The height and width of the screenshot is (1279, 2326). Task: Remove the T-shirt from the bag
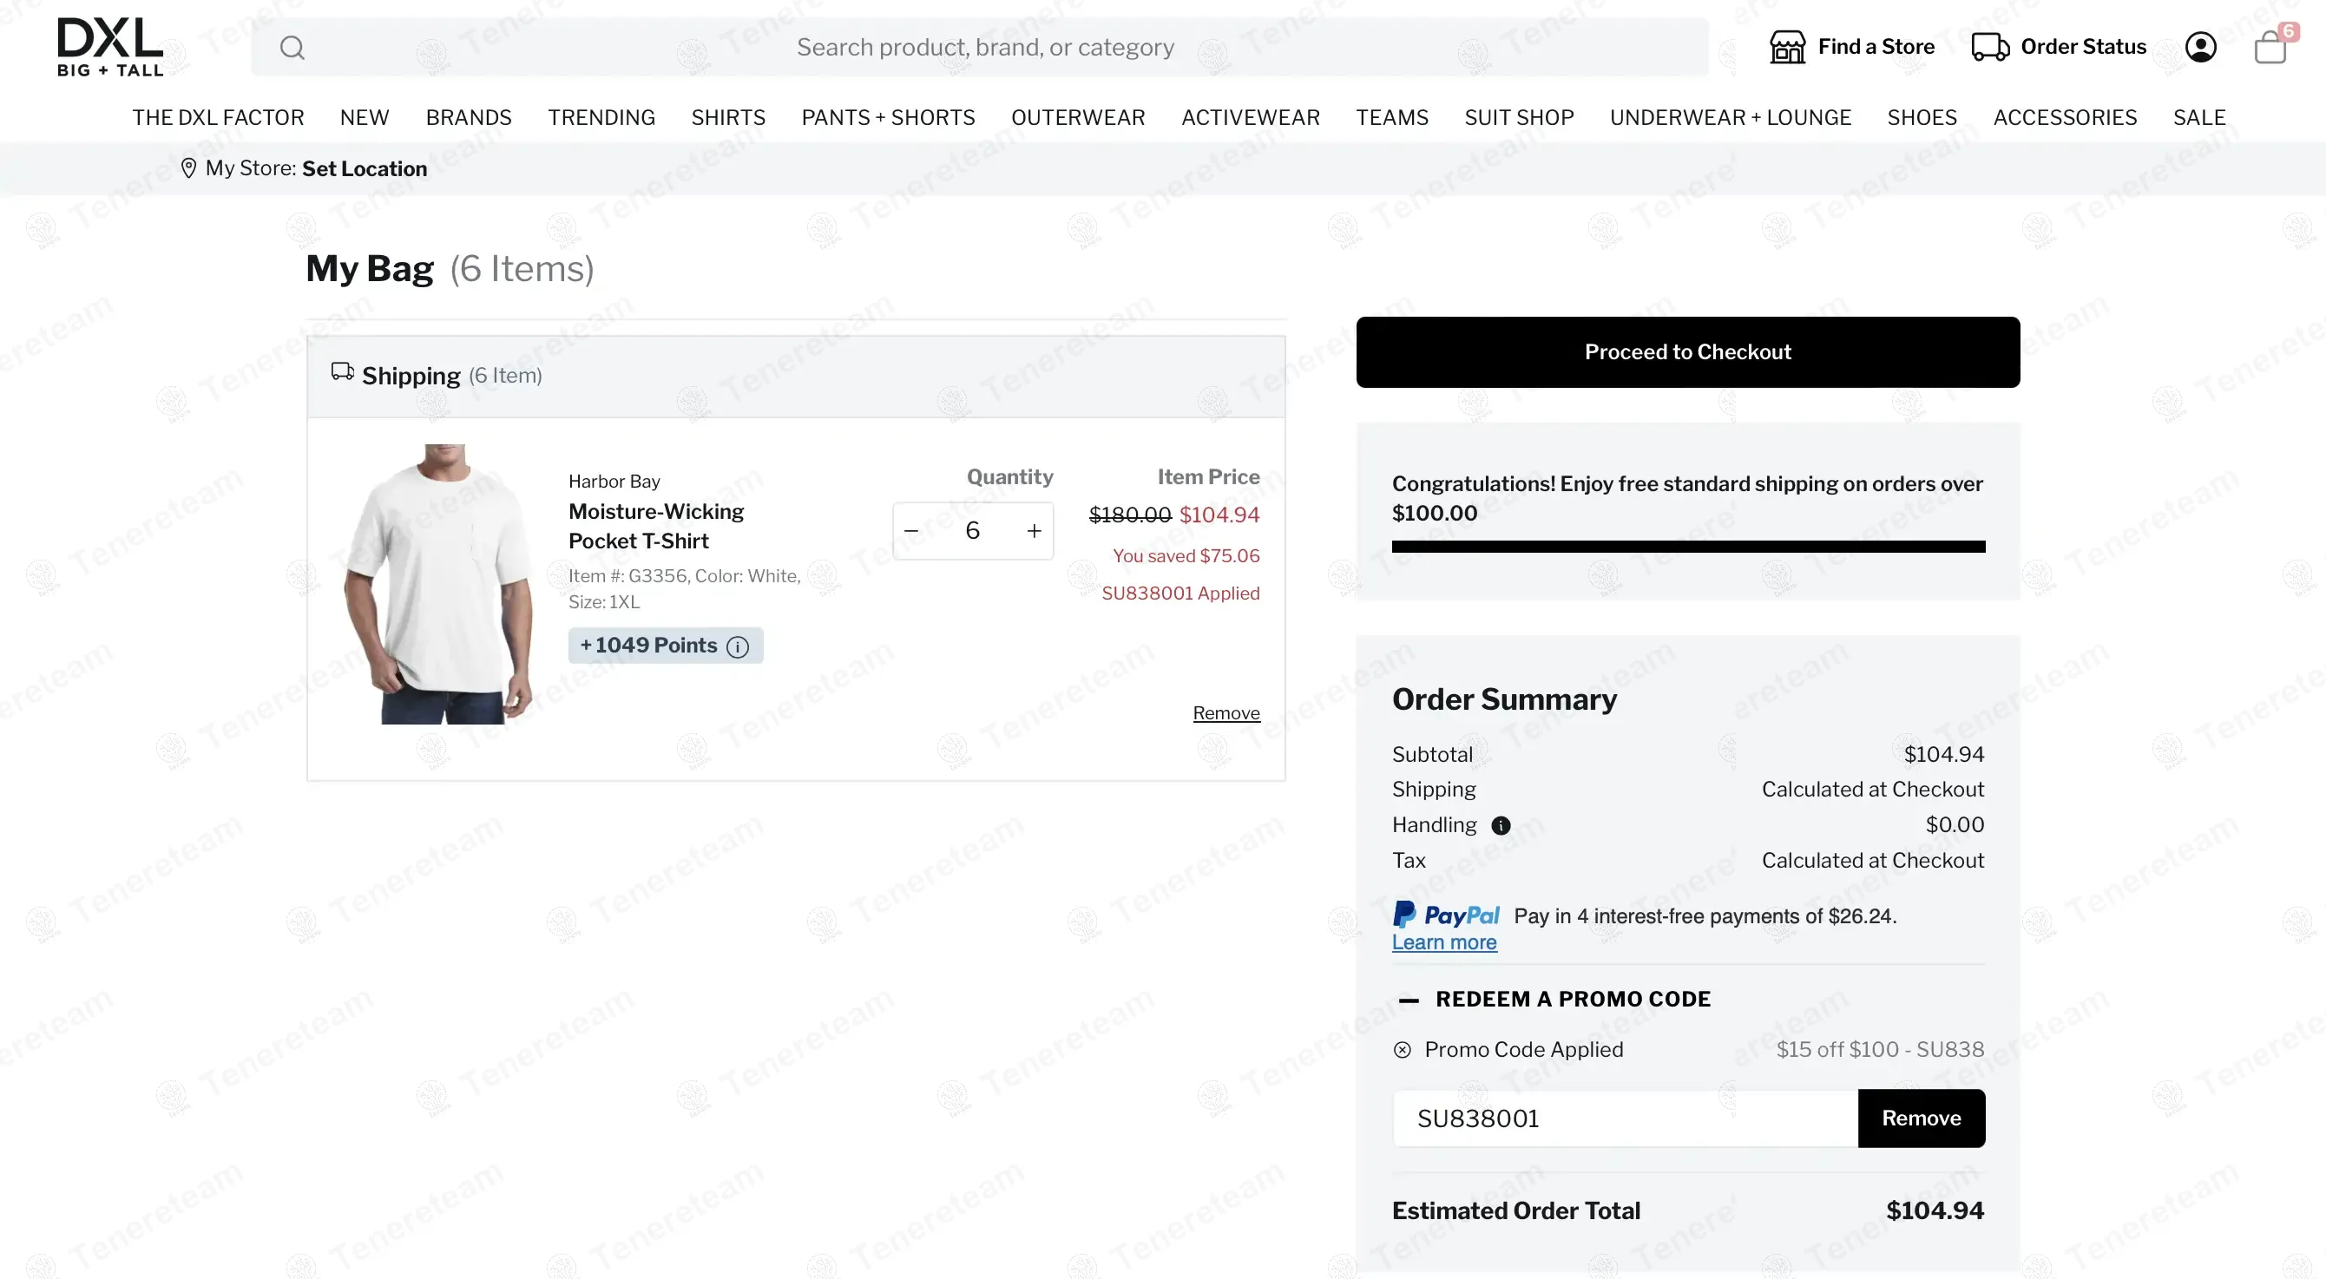click(x=1226, y=713)
